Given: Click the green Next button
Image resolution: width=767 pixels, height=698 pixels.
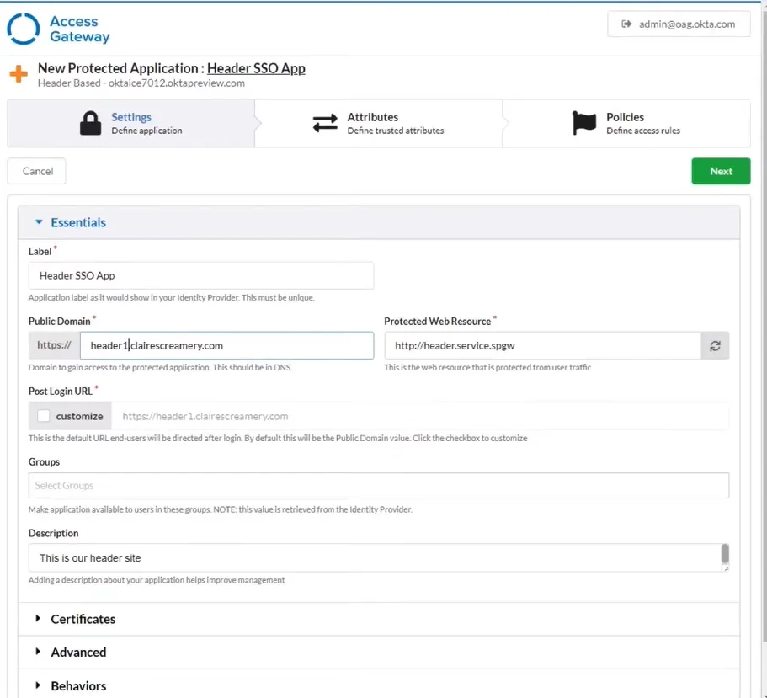Looking at the screenshot, I should [x=721, y=171].
